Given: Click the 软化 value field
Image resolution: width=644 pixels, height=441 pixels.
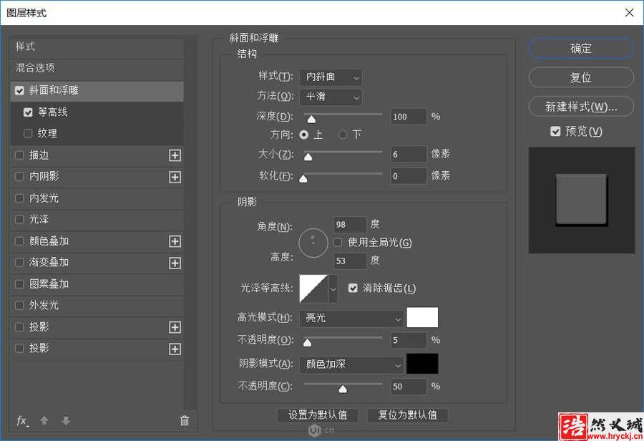Looking at the screenshot, I should [x=409, y=176].
